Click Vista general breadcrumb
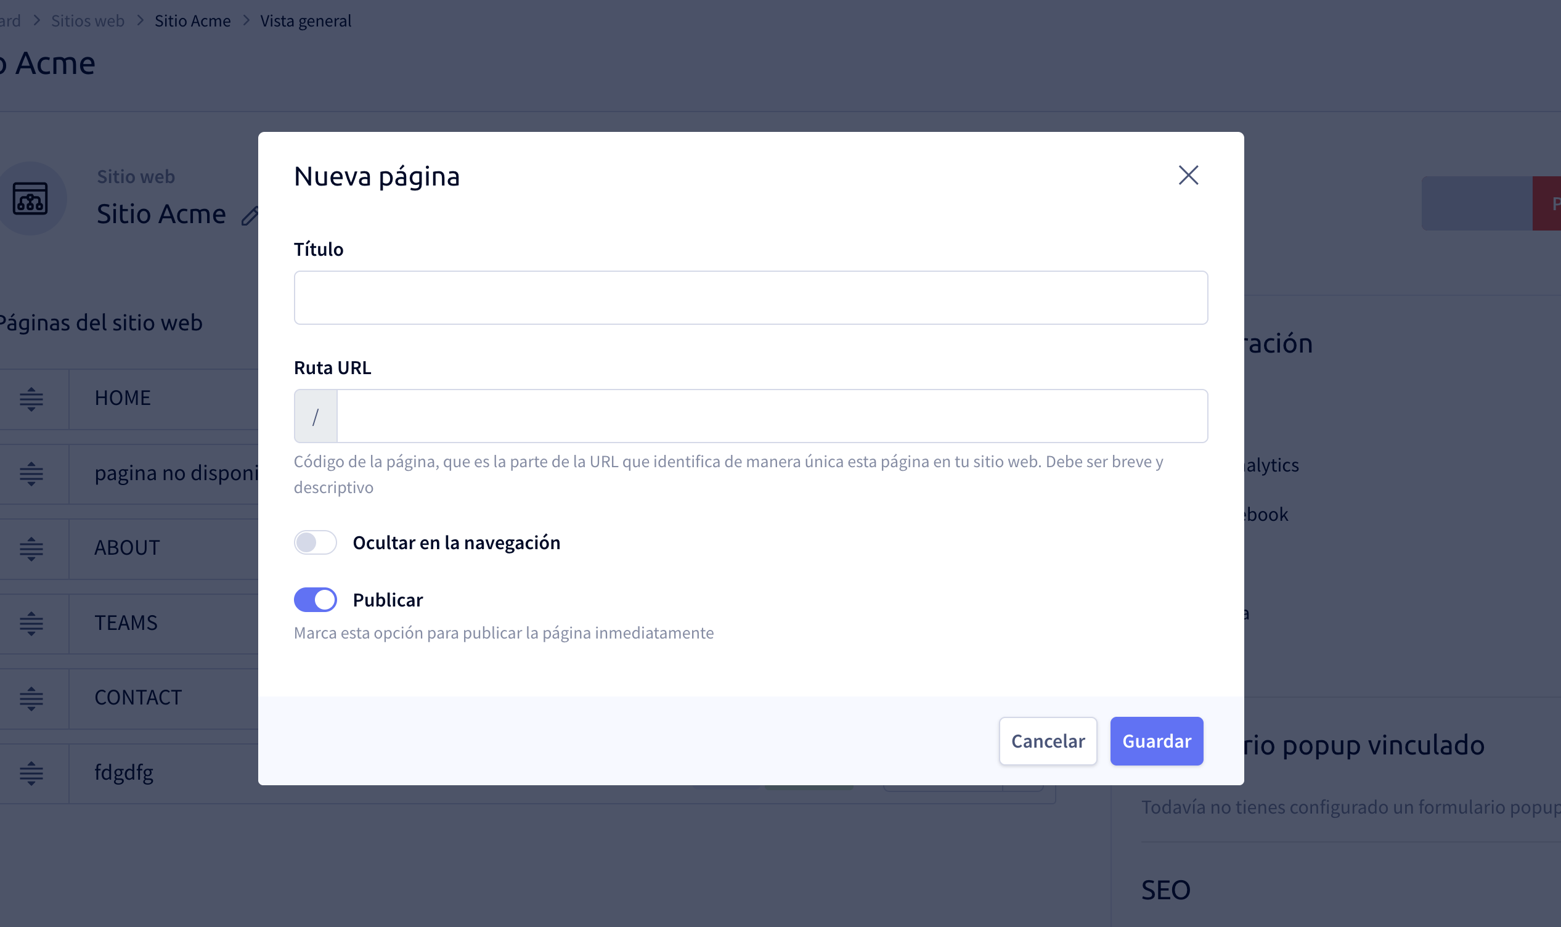 tap(305, 20)
